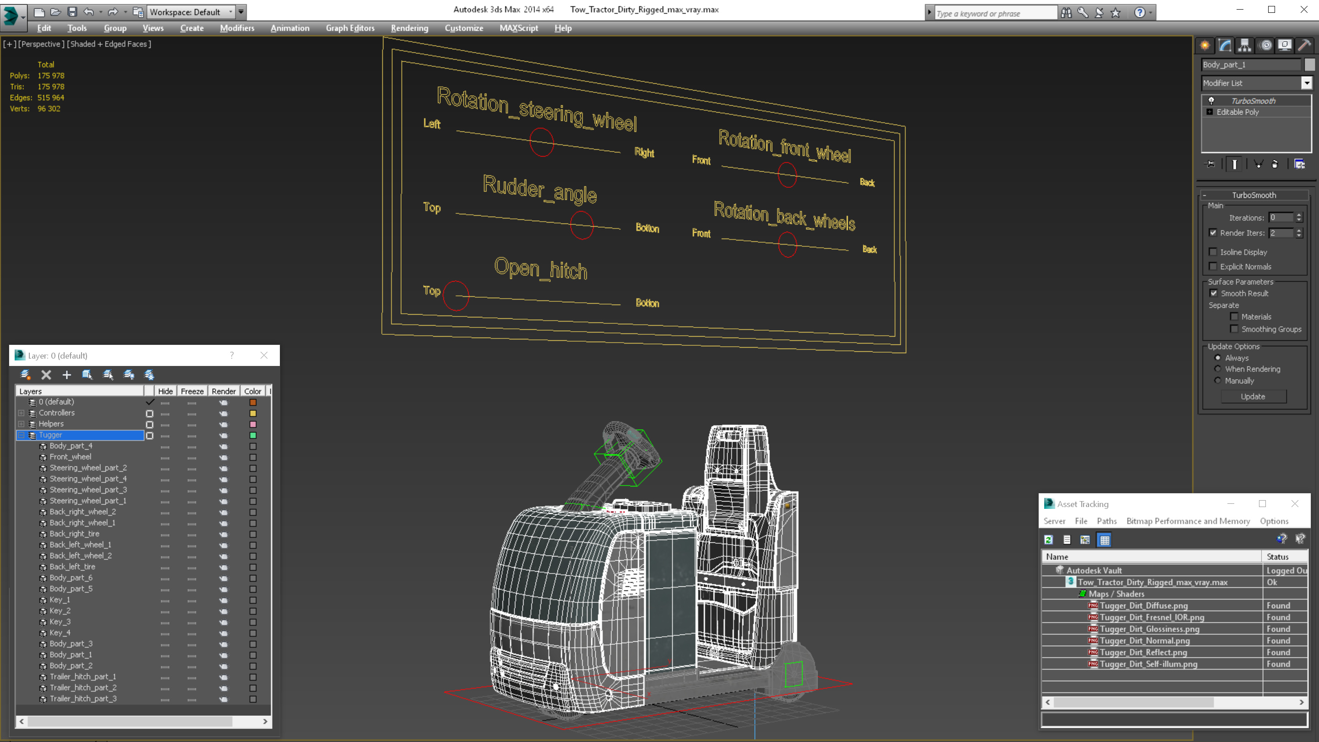
Task: Click Refresh icon in Asset Tracking
Action: (x=1049, y=540)
